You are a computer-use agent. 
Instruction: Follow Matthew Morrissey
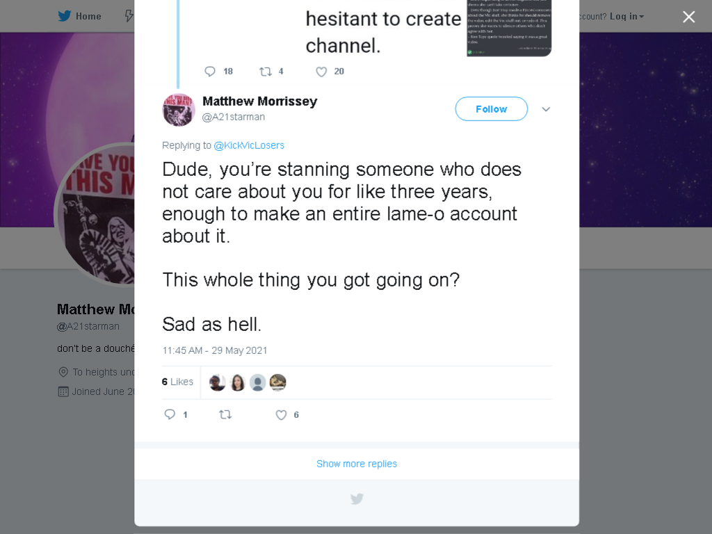(x=492, y=109)
